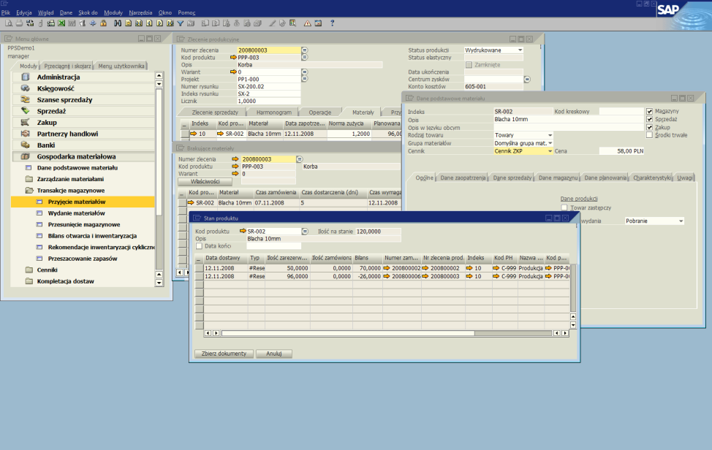The height and width of the screenshot is (450, 712).
Task: Click picker icon beside SR-002 in Stan produktu
Action: tap(305, 232)
